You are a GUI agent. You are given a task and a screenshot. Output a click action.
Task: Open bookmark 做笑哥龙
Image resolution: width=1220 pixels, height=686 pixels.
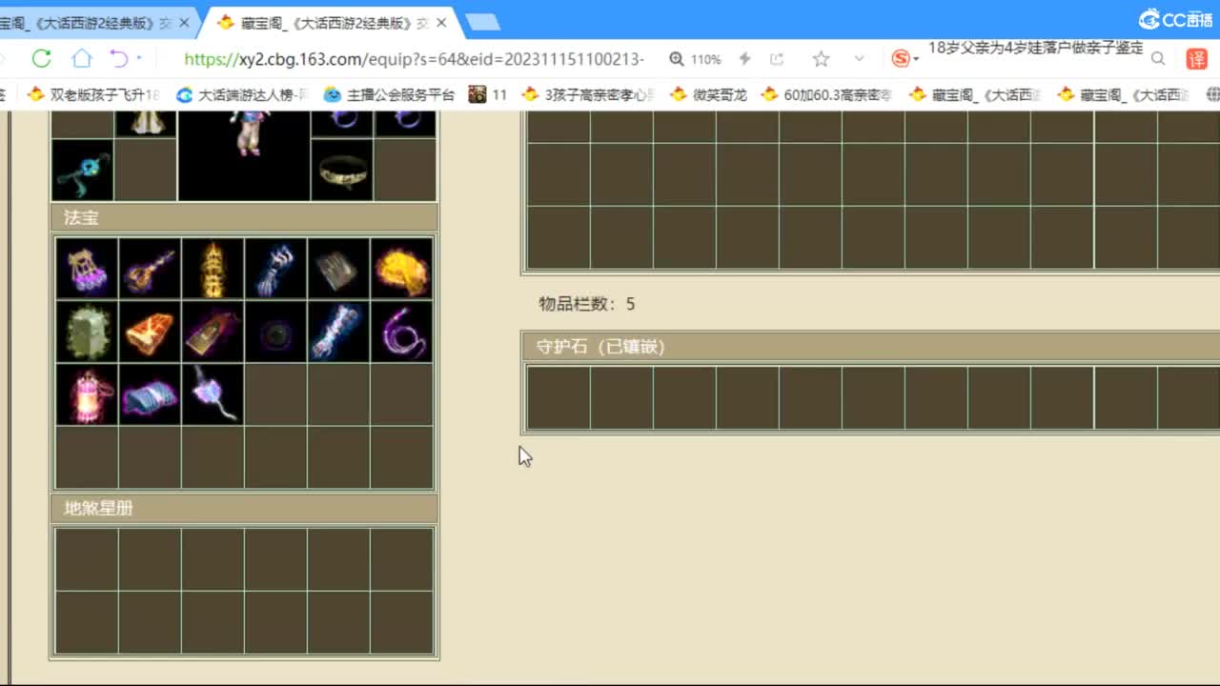click(x=708, y=95)
